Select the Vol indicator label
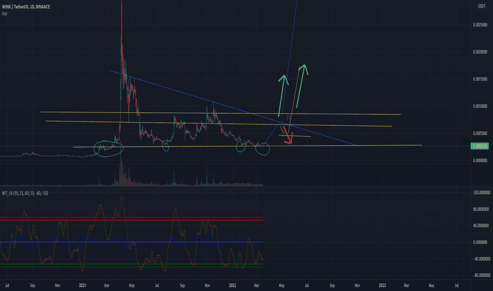 (4, 14)
